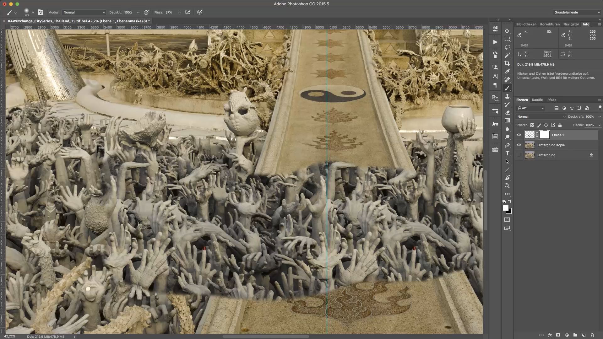Select the Rotate View hand tool
603x339 pixels.
(507, 178)
